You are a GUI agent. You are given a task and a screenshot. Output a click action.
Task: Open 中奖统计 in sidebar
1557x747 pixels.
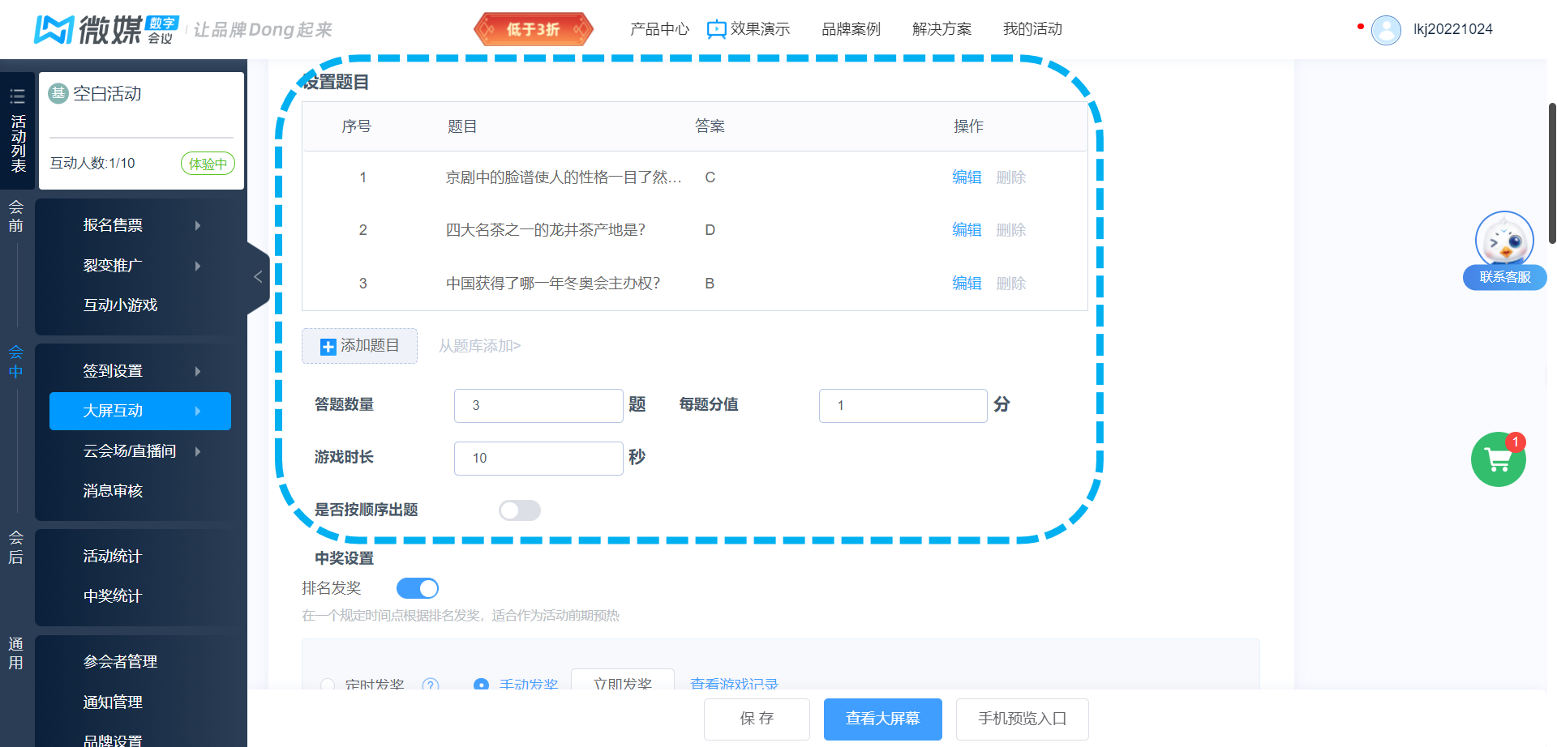[113, 596]
